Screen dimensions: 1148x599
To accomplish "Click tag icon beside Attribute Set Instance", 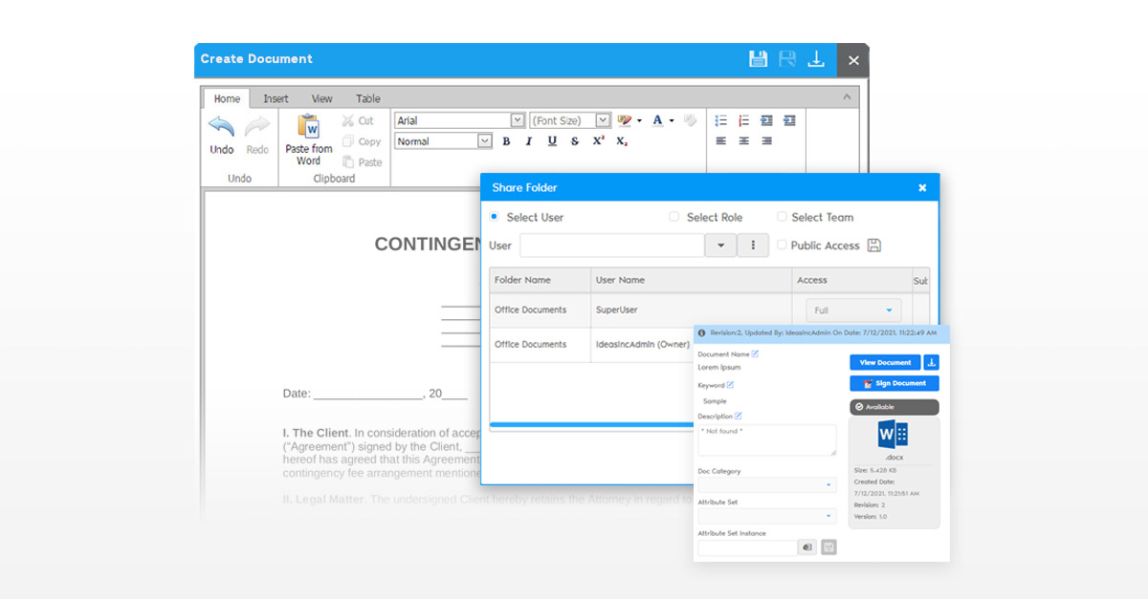I will [807, 547].
